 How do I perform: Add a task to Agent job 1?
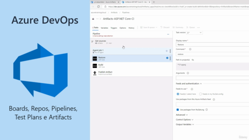pos(167,51)
